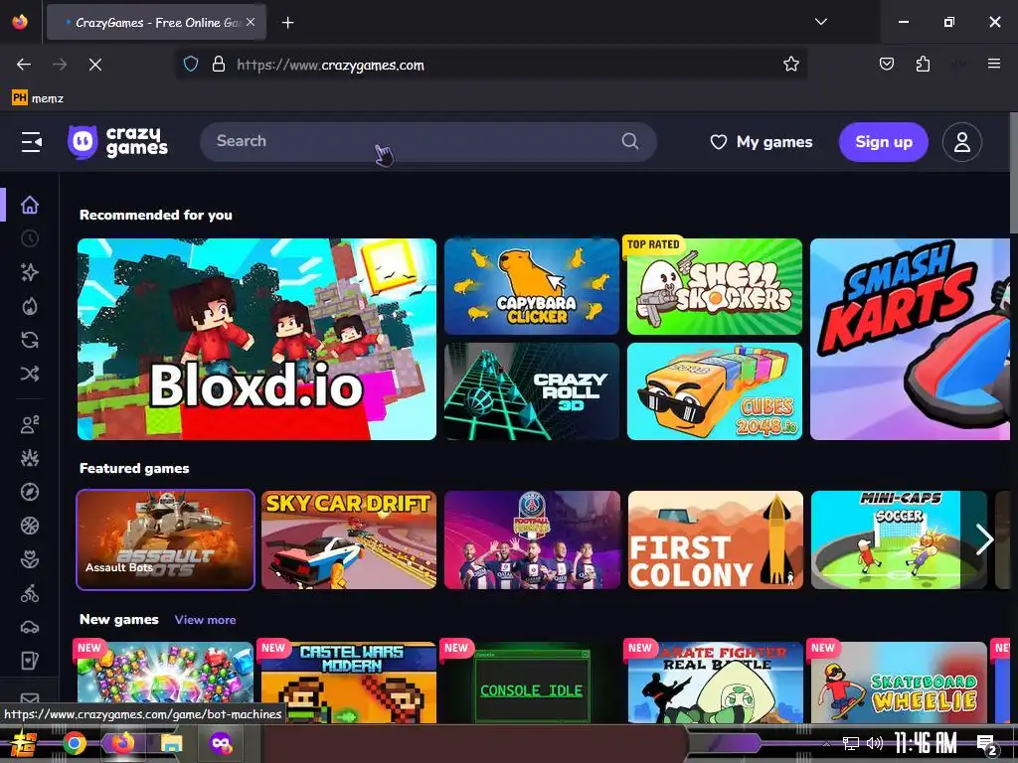Show site tracking protection shield
The height and width of the screenshot is (763, 1018).
click(190, 65)
